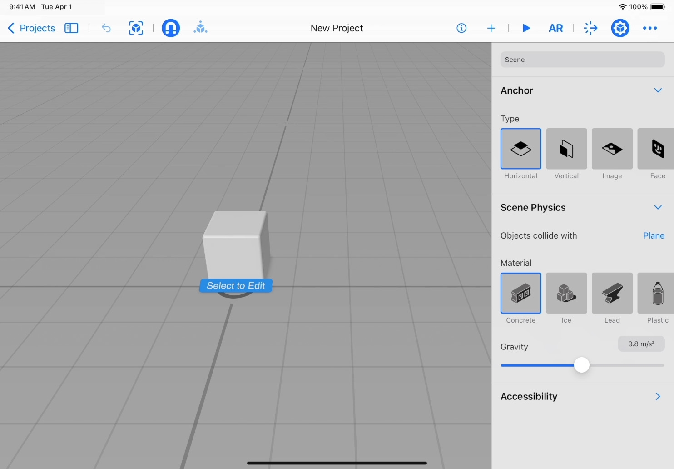Go back to Projects
Screen dimensions: 674x469
tap(31, 28)
